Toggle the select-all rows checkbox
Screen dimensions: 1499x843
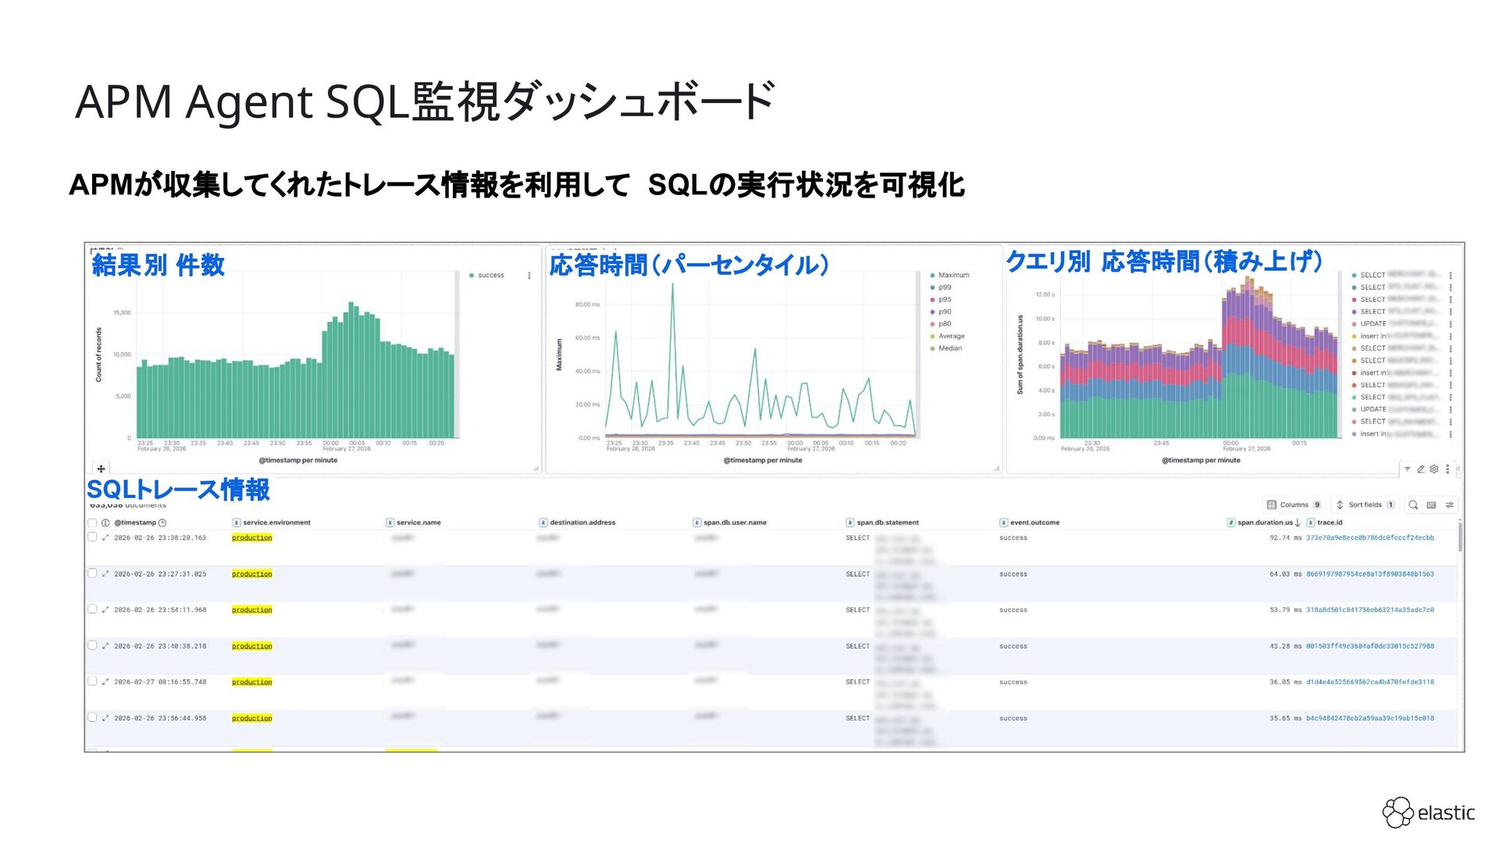pyautogui.click(x=92, y=523)
